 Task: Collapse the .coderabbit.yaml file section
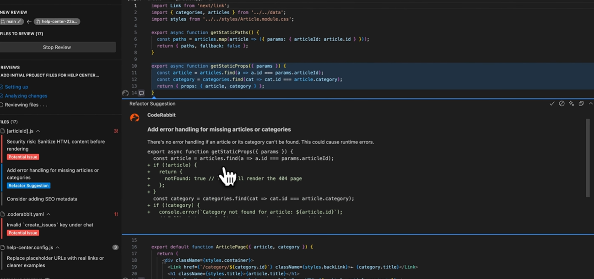pyautogui.click(x=49, y=214)
